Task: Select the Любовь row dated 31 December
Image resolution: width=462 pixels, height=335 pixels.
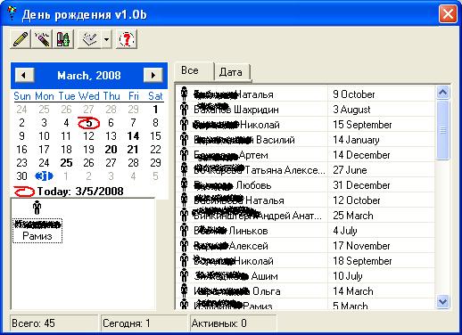Action: point(306,185)
